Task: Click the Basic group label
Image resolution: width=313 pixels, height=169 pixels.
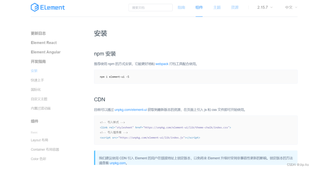Action: 34,132
